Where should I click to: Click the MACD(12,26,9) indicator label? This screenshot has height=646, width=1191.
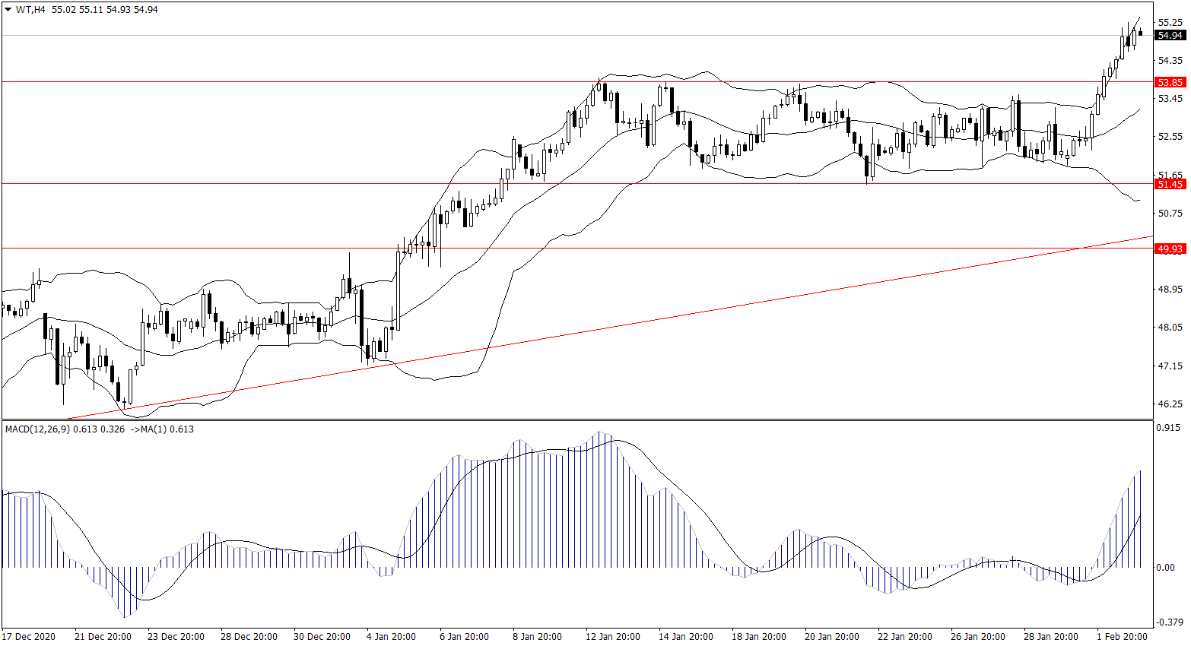(37, 429)
